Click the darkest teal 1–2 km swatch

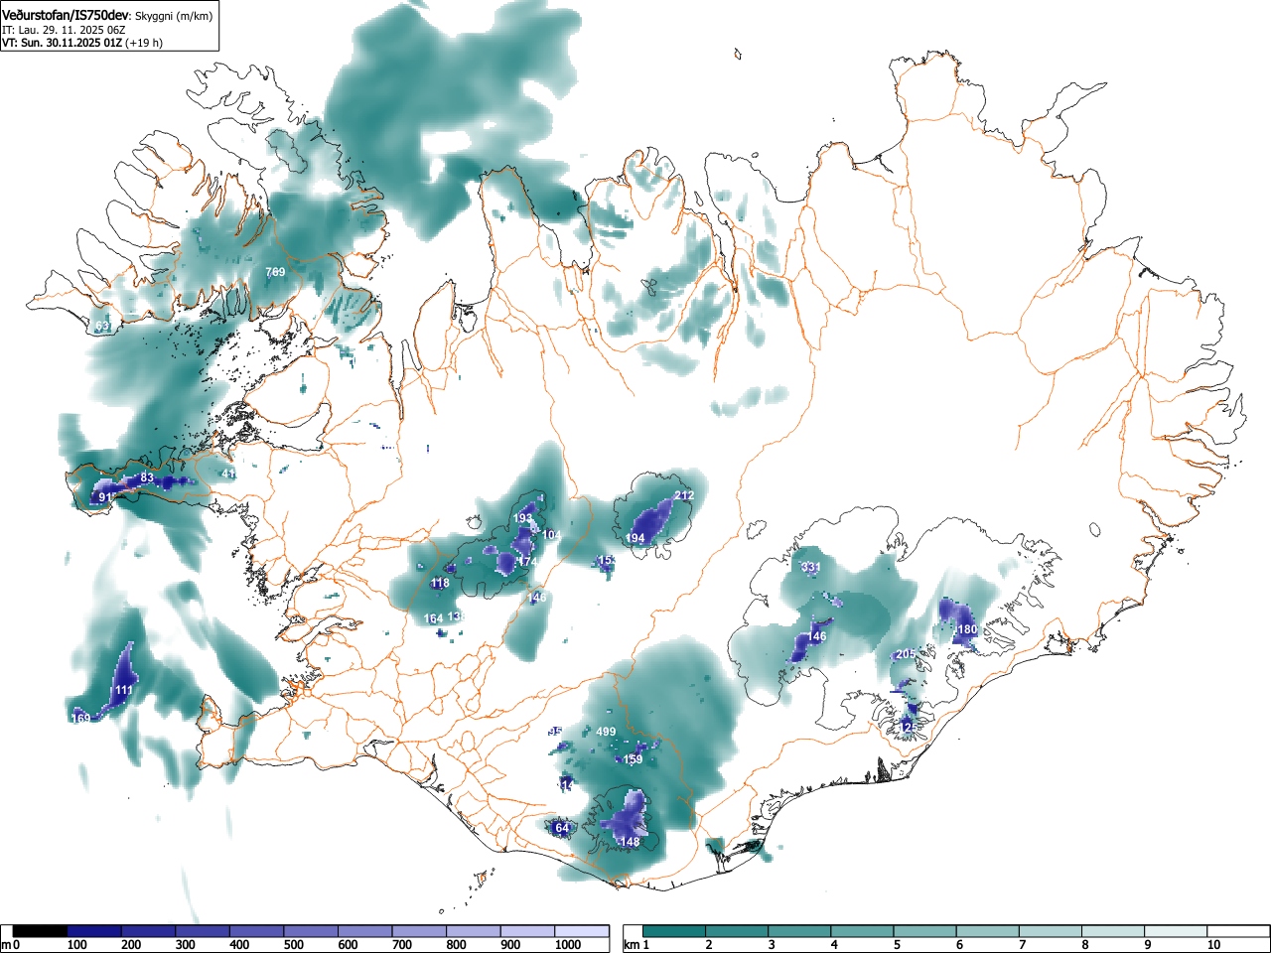(675, 931)
